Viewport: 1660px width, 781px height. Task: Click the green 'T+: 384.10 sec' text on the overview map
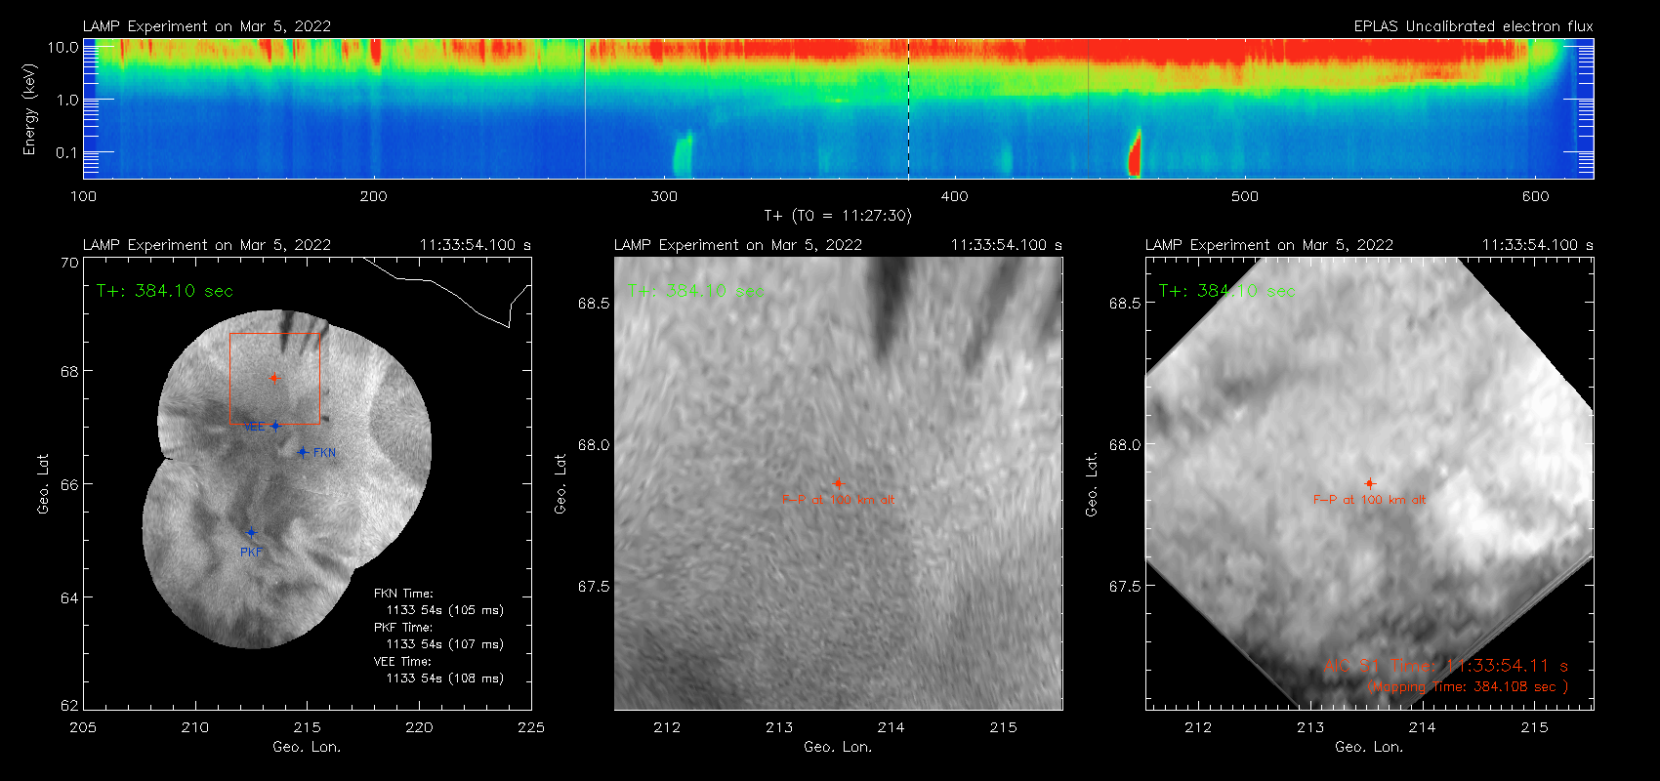(165, 291)
